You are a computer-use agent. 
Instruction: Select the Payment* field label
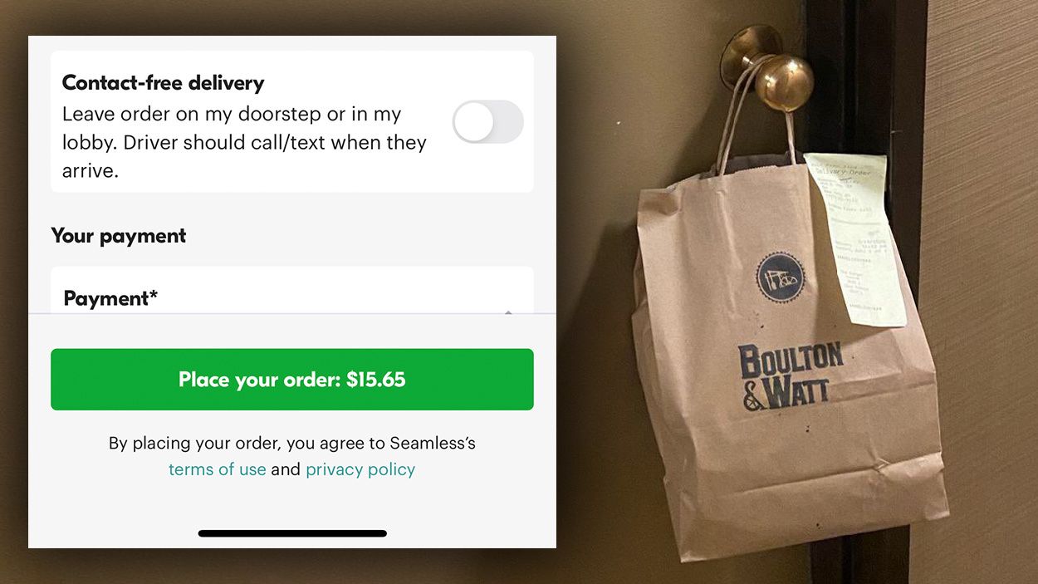pos(110,298)
